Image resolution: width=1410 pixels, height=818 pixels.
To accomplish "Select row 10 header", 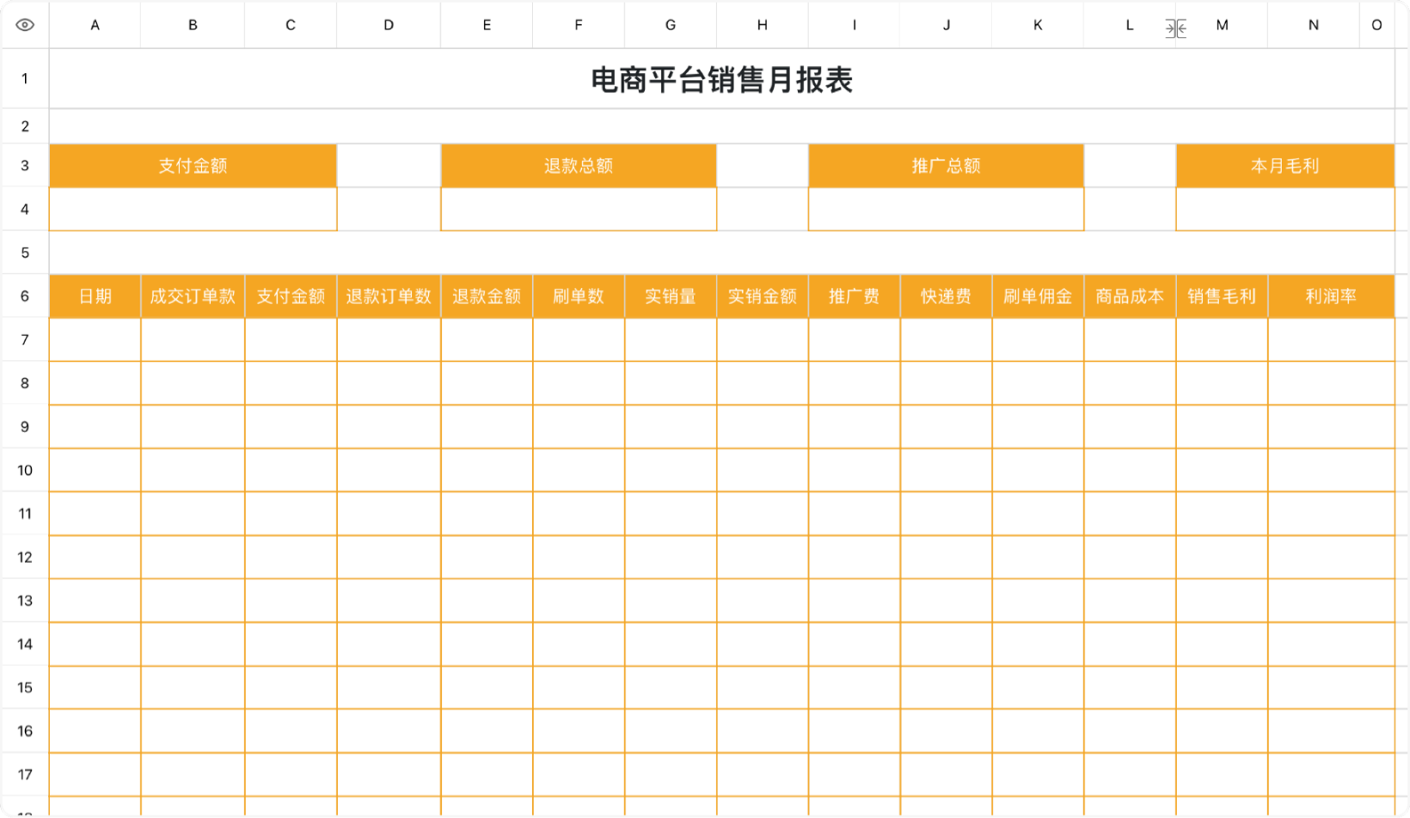I will (x=25, y=470).
